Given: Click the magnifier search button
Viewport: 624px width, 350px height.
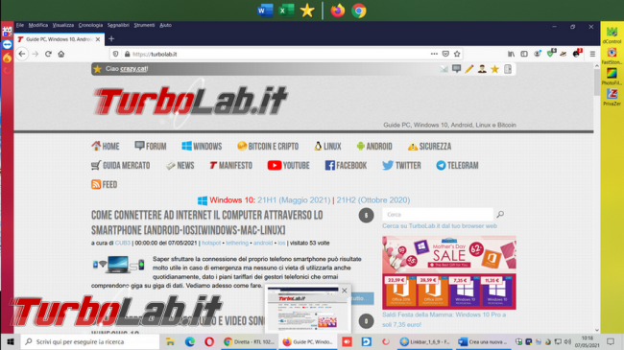Looking at the screenshot, I should point(500,215).
